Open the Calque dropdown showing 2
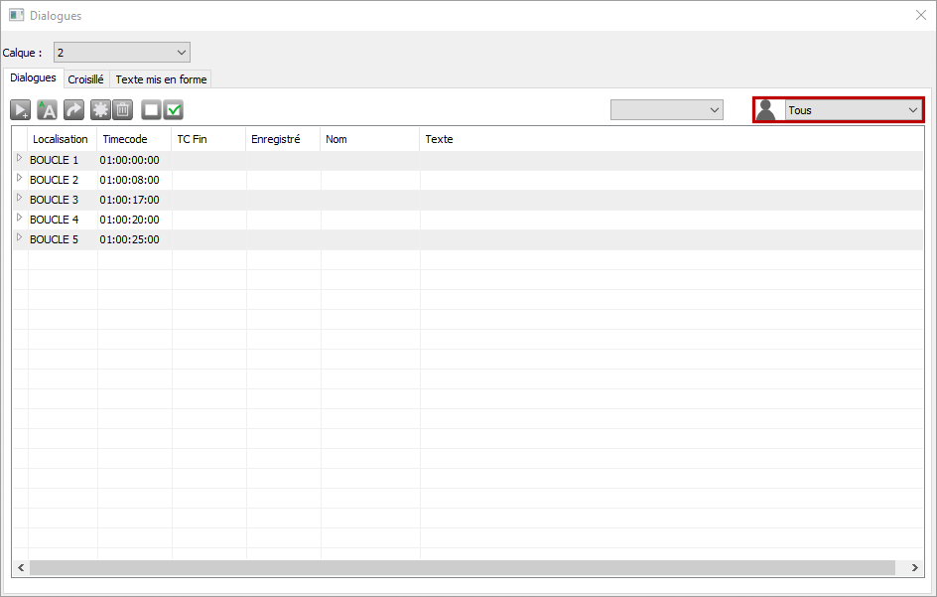937x597 pixels. click(x=121, y=52)
